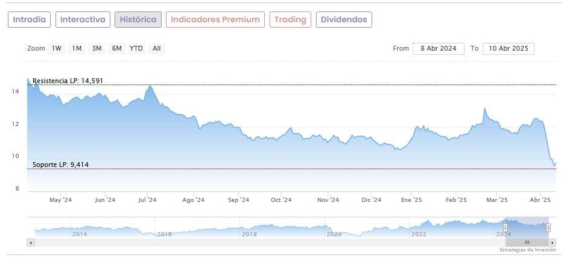Viewport: 567px width, 261px height.
Task: Select the 3M zoom range
Action: click(97, 49)
